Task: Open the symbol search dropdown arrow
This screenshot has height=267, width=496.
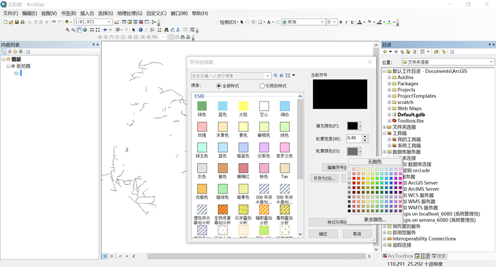Action: pyautogui.click(x=268, y=76)
